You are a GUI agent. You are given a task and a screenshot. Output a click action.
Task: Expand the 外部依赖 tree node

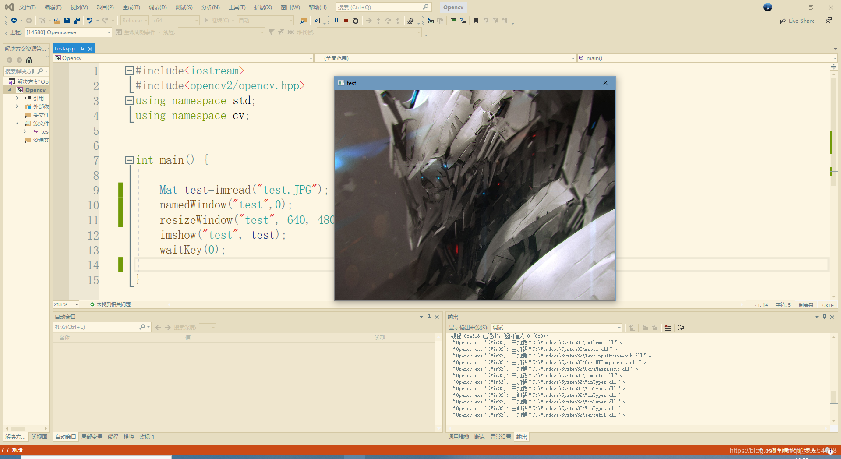tap(17, 106)
